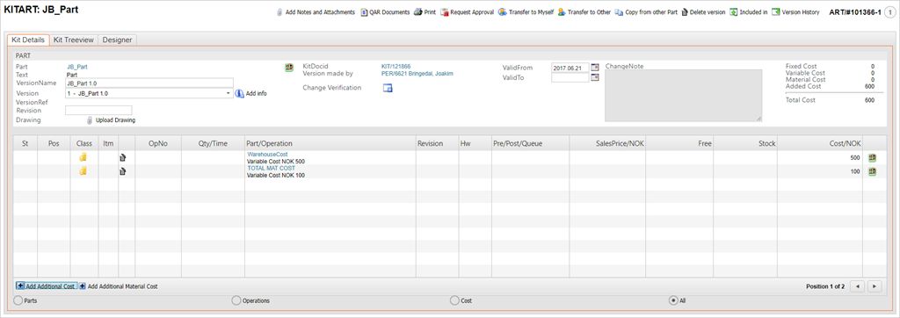Click Request Approval
Screen dimensions: 900x318
[468, 12]
